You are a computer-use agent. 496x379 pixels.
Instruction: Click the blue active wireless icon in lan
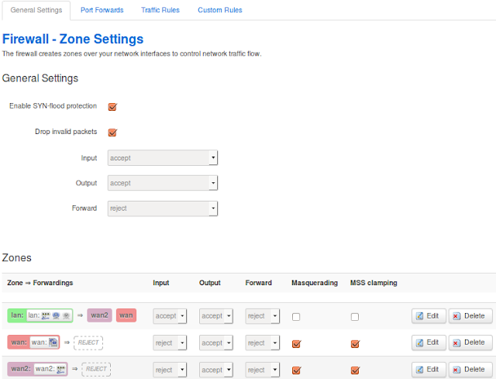pos(56,315)
